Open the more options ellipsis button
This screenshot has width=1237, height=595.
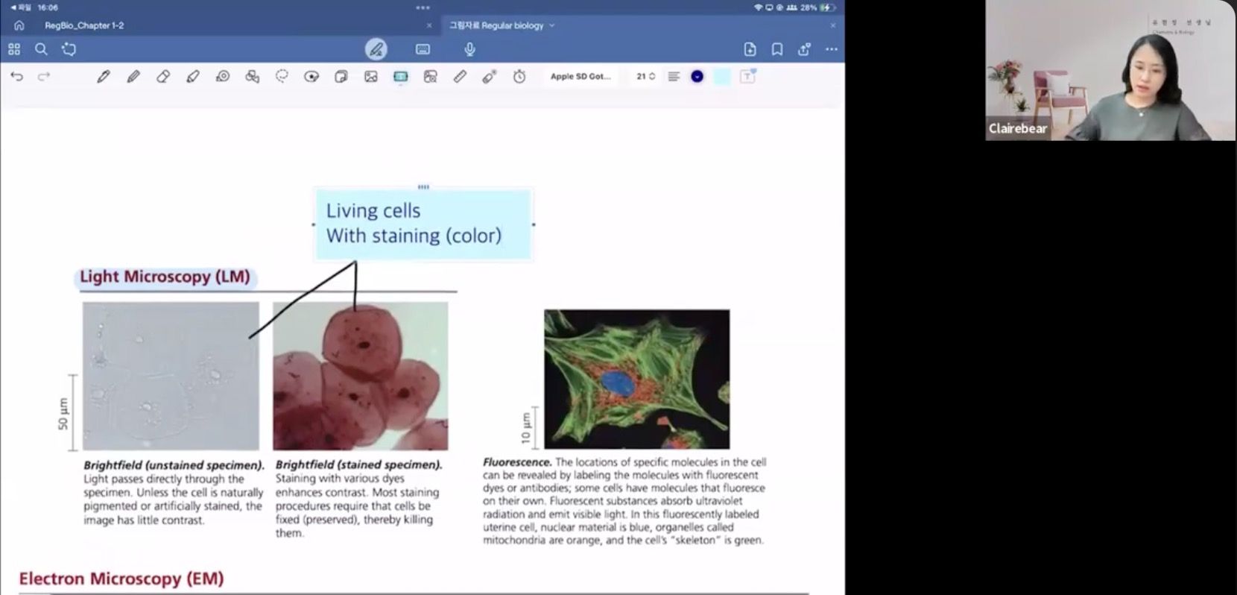pyautogui.click(x=832, y=49)
